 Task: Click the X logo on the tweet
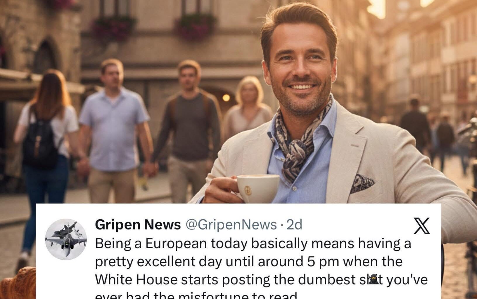tap(422, 226)
